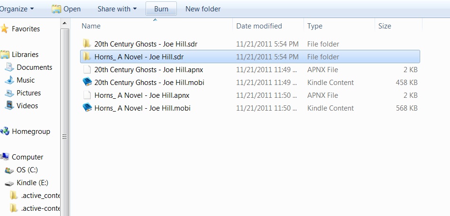Click the Open toolbar button
Viewport: 450px width, 216px height.
click(x=66, y=9)
